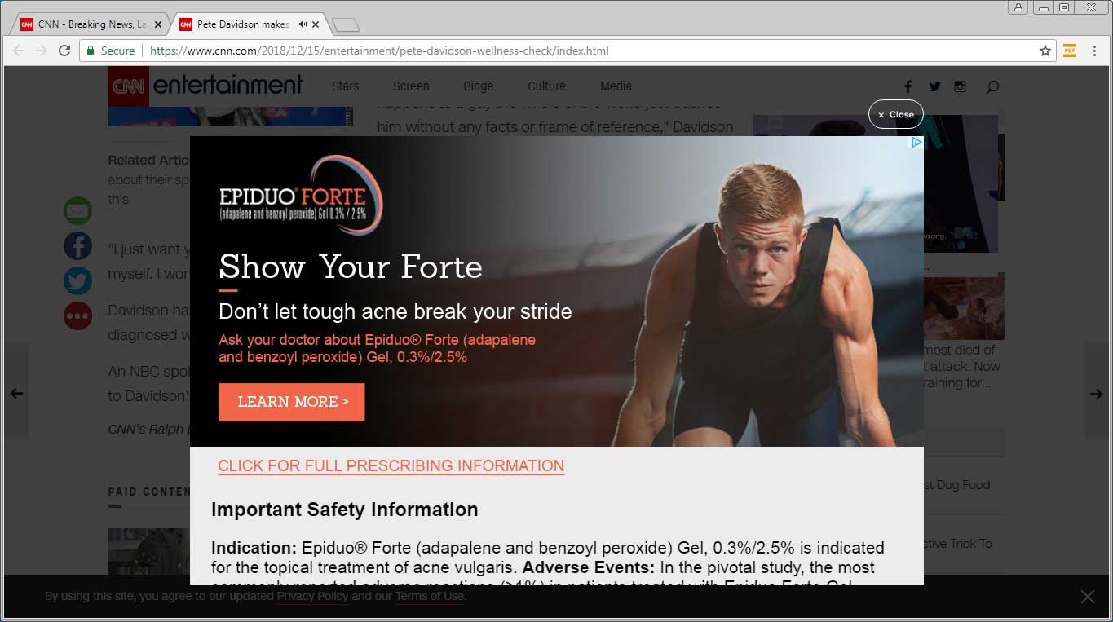The image size is (1113, 622).
Task: Open the Media menu item
Action: point(616,86)
